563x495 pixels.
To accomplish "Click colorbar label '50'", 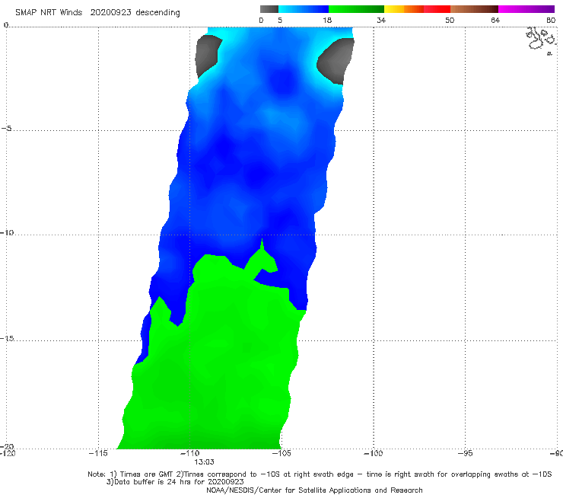I will point(450,21).
